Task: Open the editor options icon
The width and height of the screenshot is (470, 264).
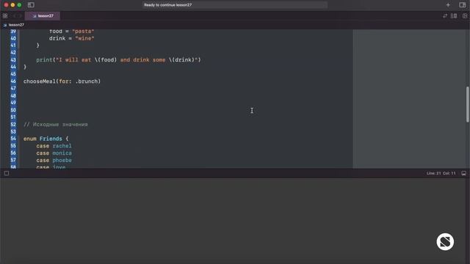Action: (454, 16)
